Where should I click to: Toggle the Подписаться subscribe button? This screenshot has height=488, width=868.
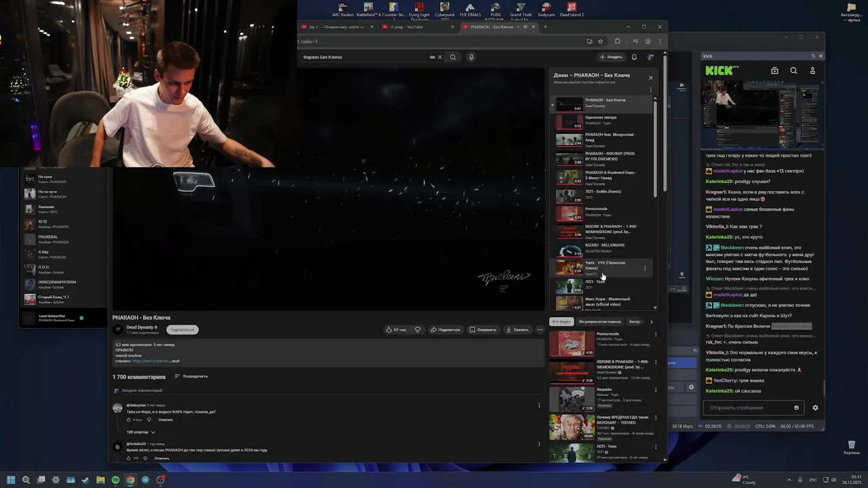182,329
